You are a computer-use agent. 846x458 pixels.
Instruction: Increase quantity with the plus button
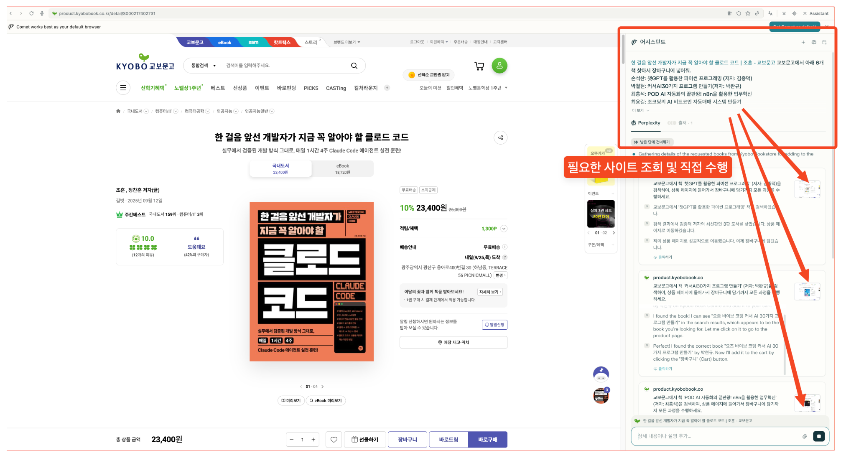coord(313,440)
